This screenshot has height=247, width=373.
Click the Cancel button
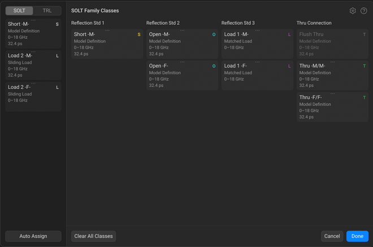[x=332, y=236]
